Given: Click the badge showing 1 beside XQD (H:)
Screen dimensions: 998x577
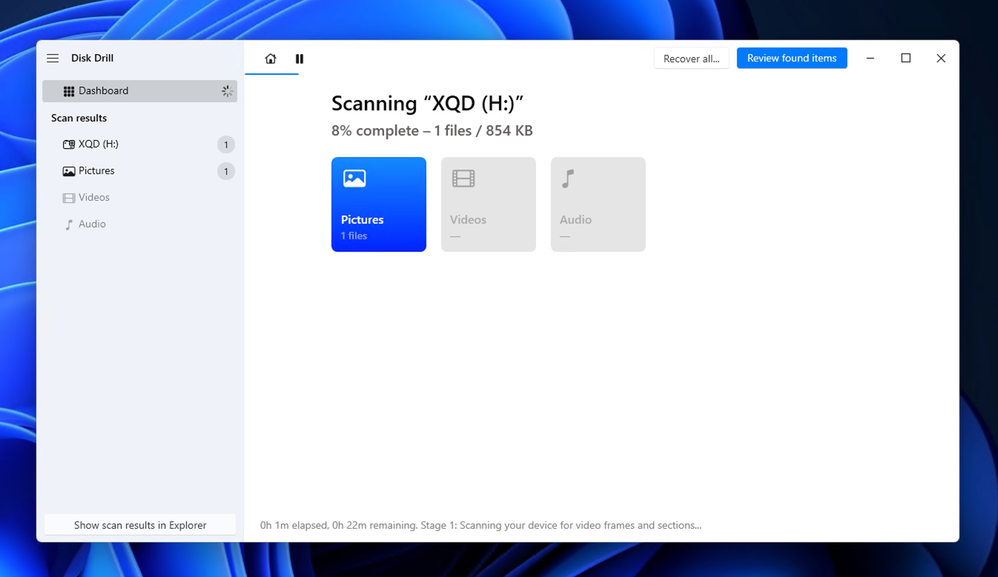Looking at the screenshot, I should [226, 145].
